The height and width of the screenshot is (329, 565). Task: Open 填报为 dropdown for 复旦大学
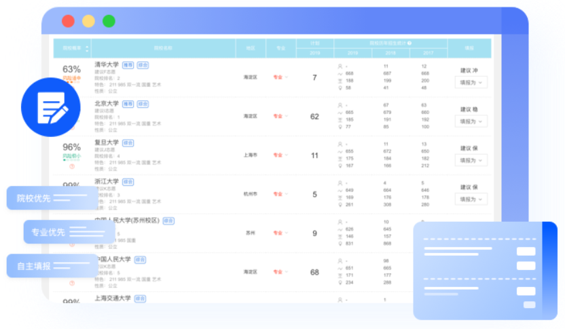pos(471,160)
